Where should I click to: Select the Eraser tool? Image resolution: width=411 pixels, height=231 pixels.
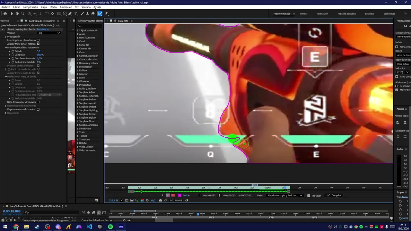[93, 13]
